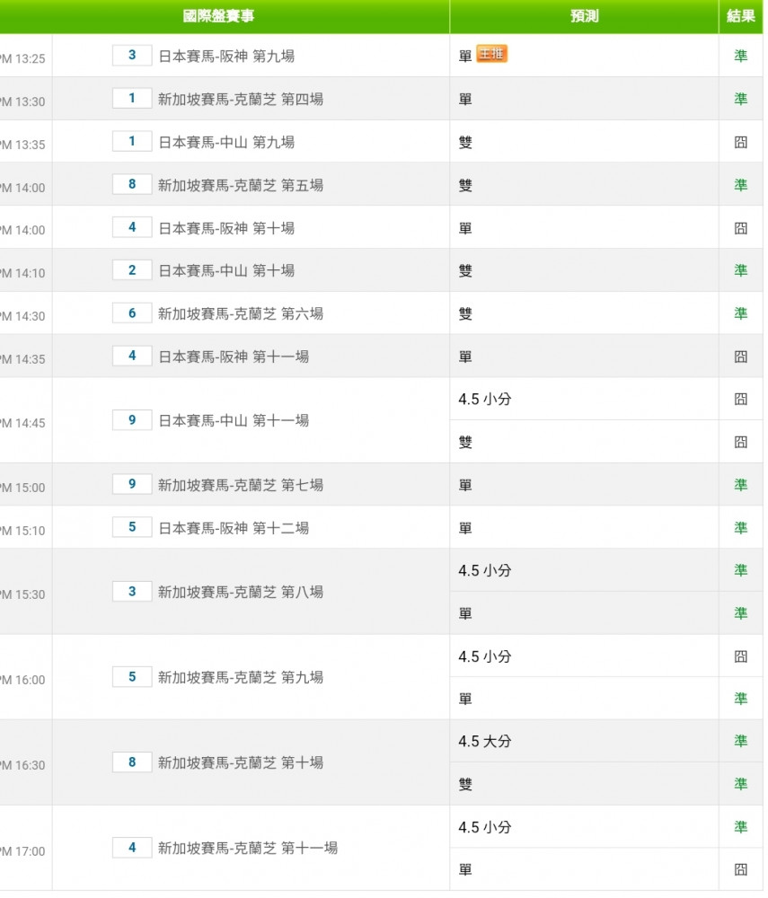The height and width of the screenshot is (898, 768).
Task: Click number 4 box for 克蘭芝 第十一場
Action: coord(132,848)
